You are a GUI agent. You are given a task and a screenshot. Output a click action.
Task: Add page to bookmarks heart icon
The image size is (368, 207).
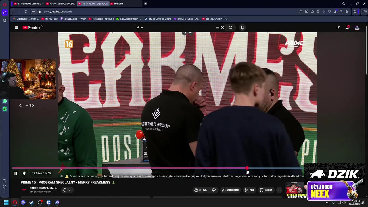[x=329, y=11]
